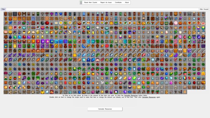
Task: Select the Banana fruit item
Action: 79,74
